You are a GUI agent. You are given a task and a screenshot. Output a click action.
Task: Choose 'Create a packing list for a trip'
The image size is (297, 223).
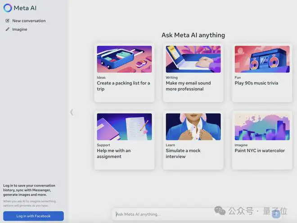[123, 86]
